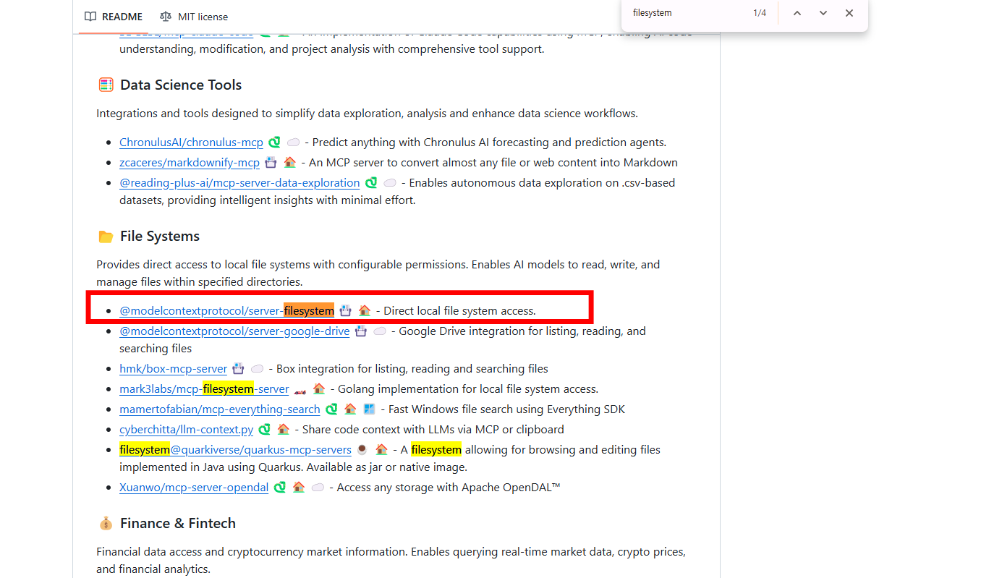Click the 'Data Science Tools' heading text
The height and width of the screenshot is (578, 1002).
click(181, 85)
